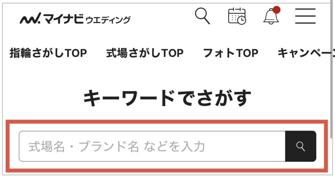The image size is (335, 176).
Task: Click the Mynavi wave logo mark
Action: (30, 19)
